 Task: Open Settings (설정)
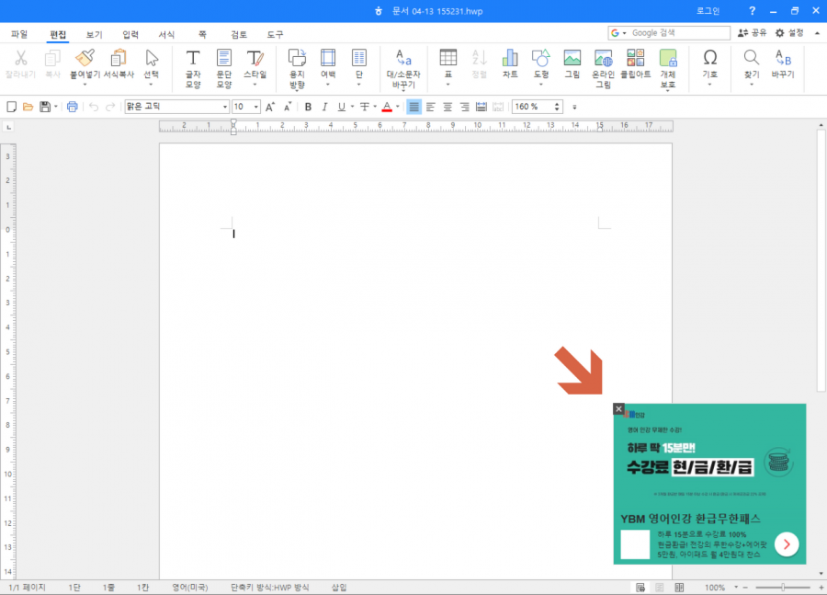789,33
